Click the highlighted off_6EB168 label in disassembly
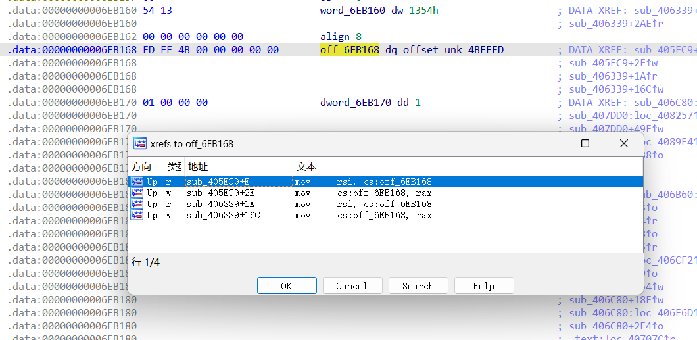 coord(349,50)
